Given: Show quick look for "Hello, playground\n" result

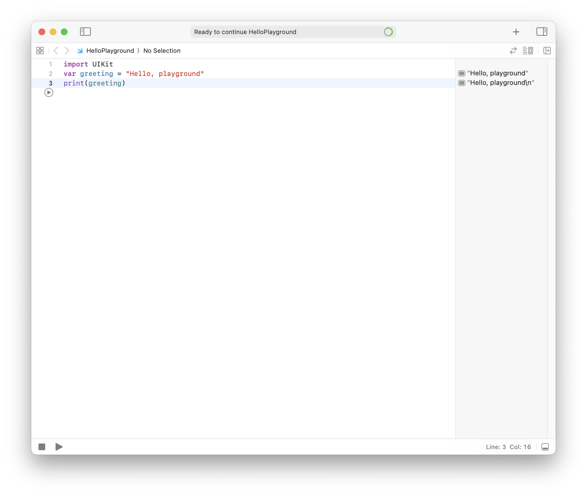Looking at the screenshot, I should point(462,83).
